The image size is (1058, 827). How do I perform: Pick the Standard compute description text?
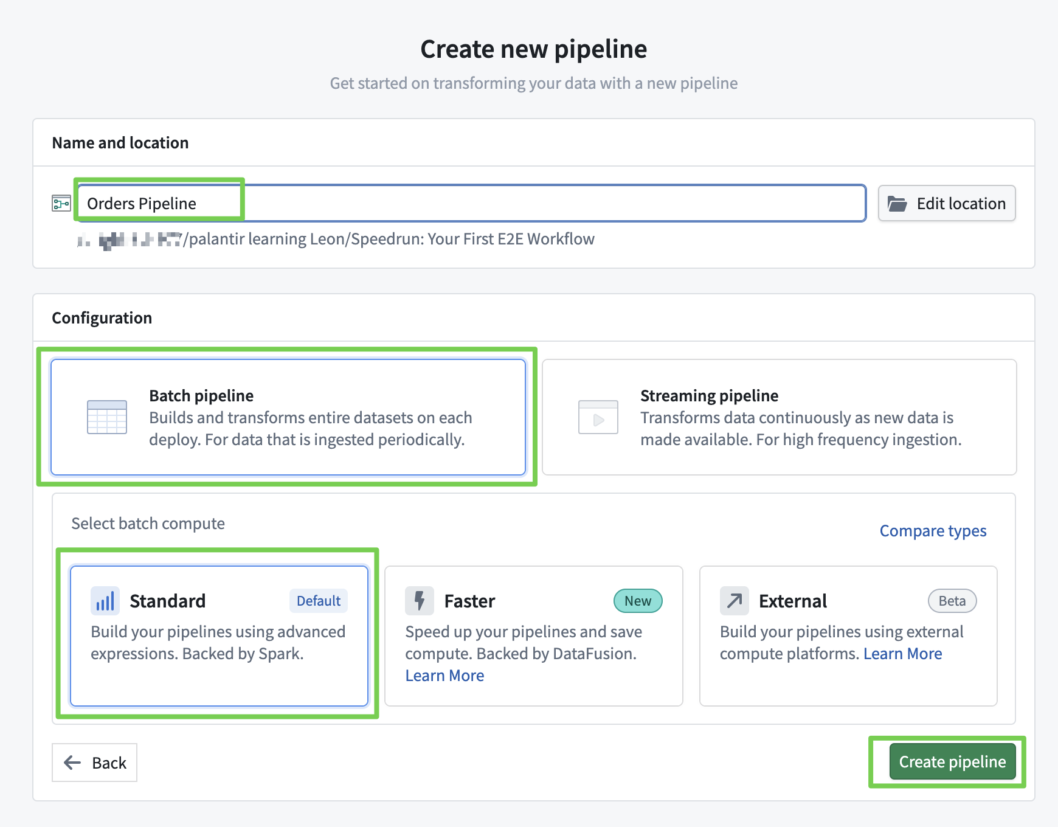(x=218, y=643)
